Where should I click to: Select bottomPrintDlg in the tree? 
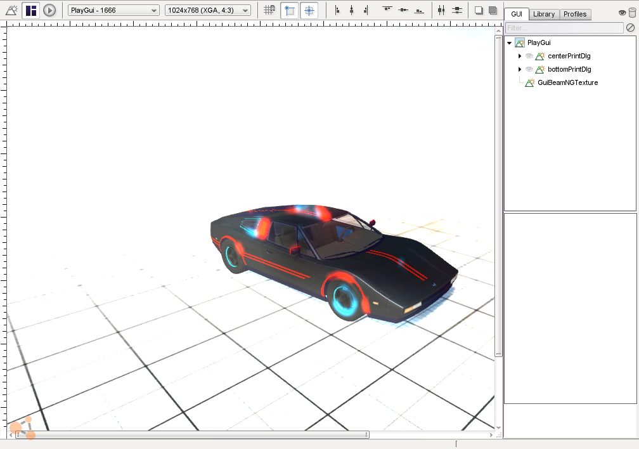pos(569,69)
